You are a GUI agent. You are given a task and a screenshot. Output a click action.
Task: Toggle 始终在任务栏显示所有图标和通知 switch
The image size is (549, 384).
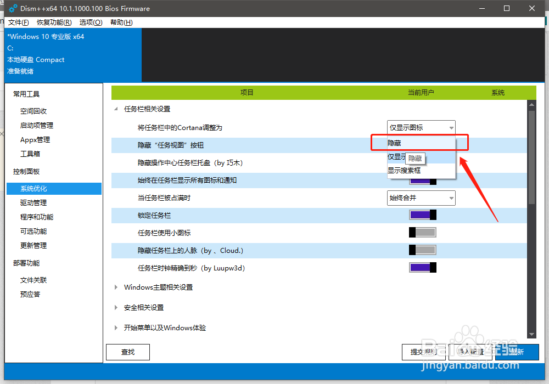[x=423, y=181]
